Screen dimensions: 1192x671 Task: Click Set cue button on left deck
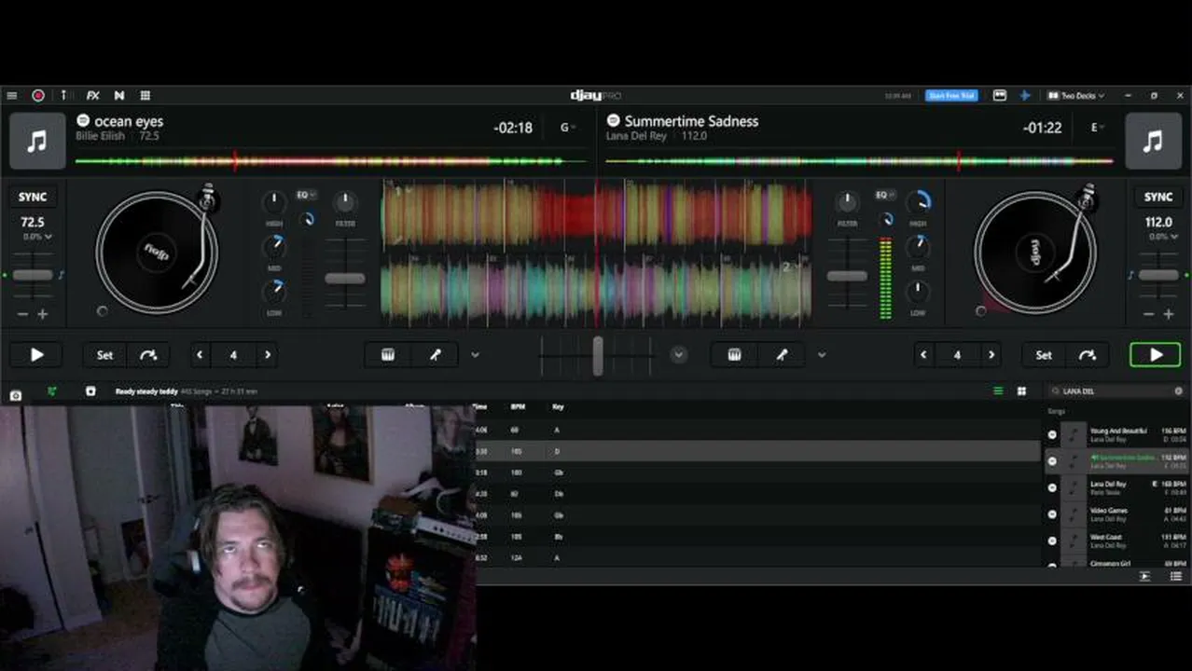coord(104,355)
